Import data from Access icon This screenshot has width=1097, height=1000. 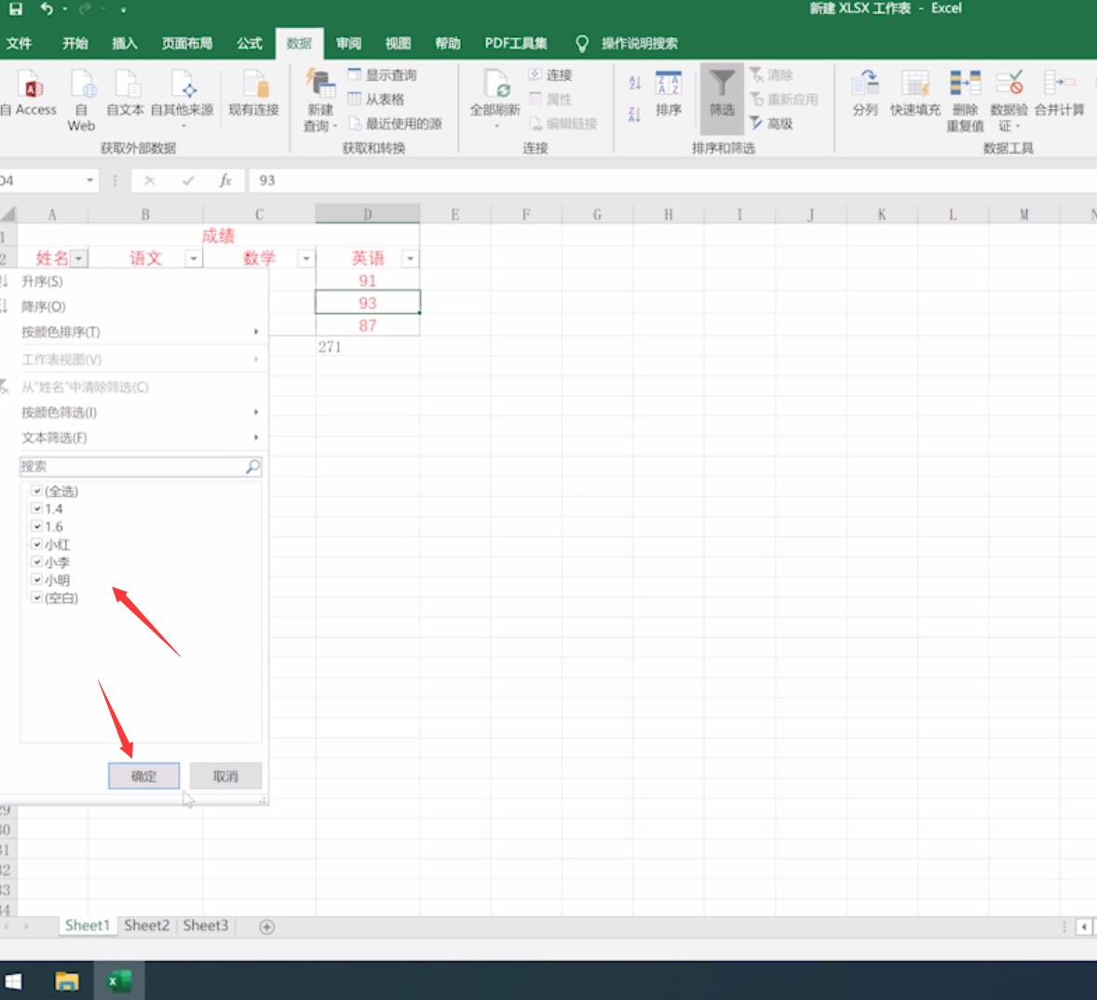(x=32, y=85)
